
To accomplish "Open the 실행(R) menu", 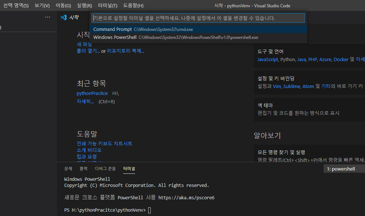I will coord(84,5).
